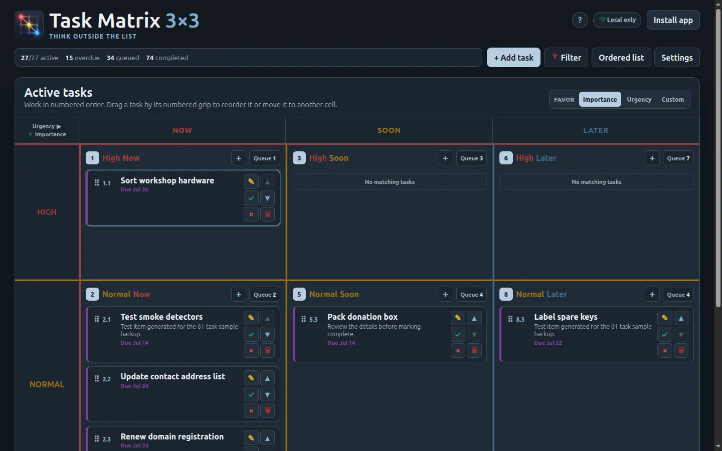This screenshot has height=451, width=722.
Task: Move Sort workshop hardware down
Action: 267,198
